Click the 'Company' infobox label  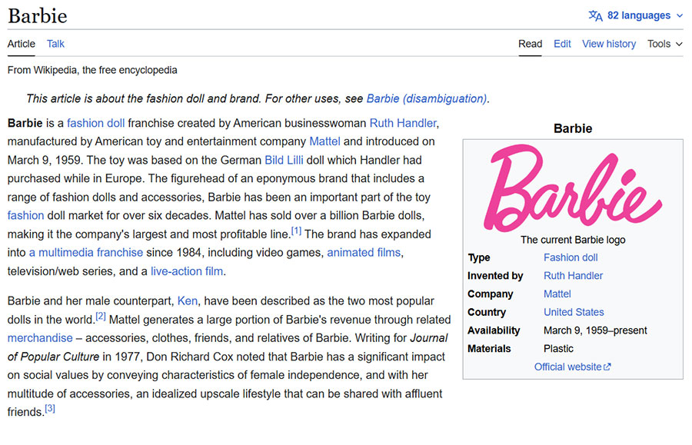491,294
